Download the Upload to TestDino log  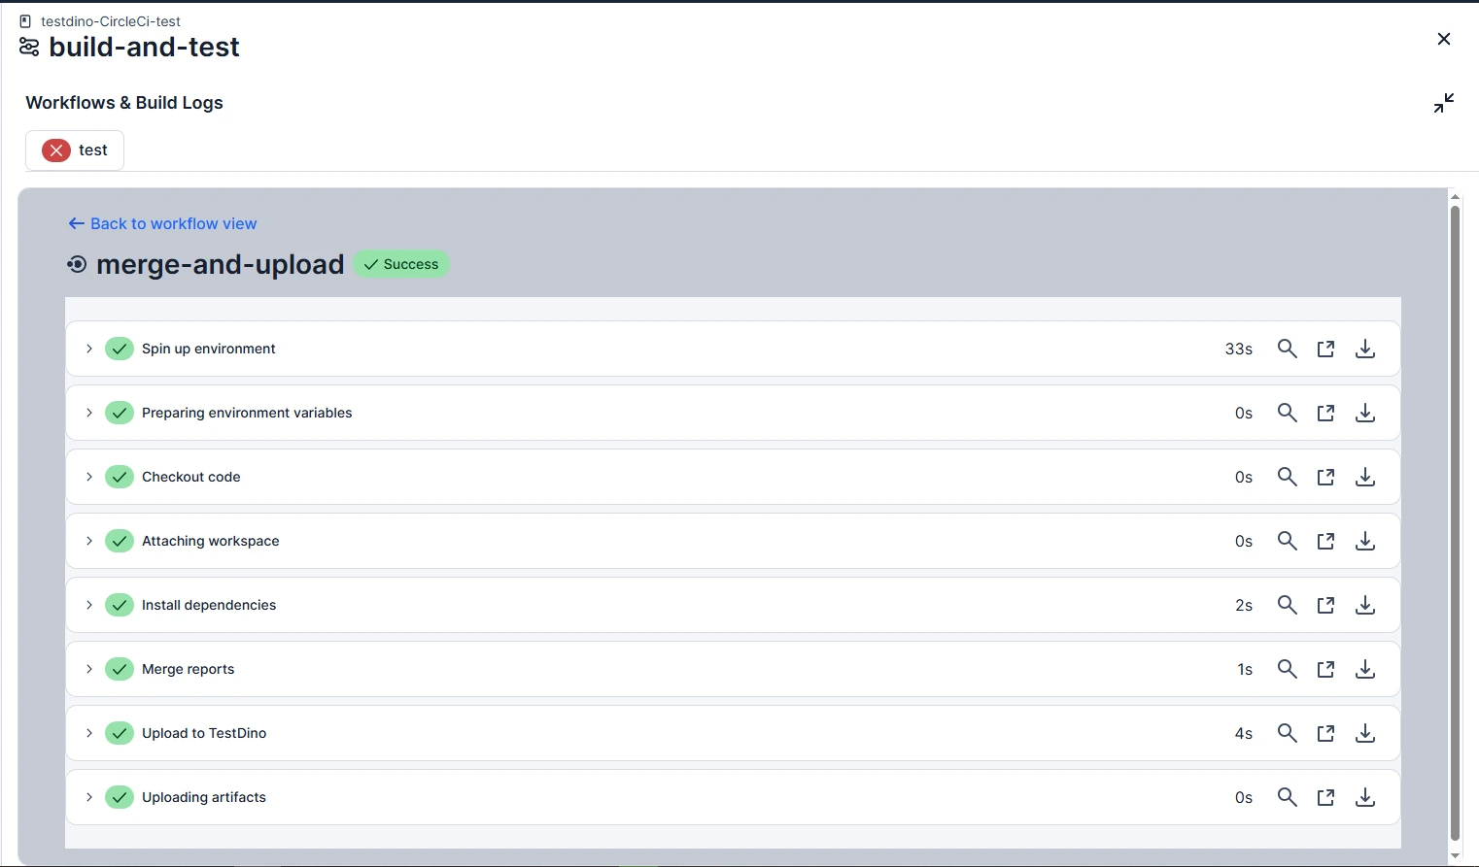(x=1364, y=733)
